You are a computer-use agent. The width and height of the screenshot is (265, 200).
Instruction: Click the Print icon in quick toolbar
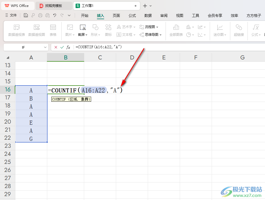40,15
